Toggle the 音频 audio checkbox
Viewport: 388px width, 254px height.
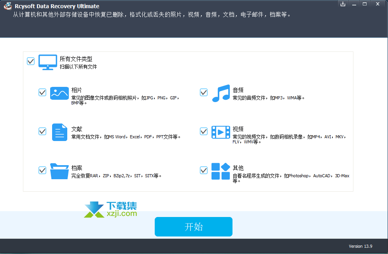pos(204,92)
